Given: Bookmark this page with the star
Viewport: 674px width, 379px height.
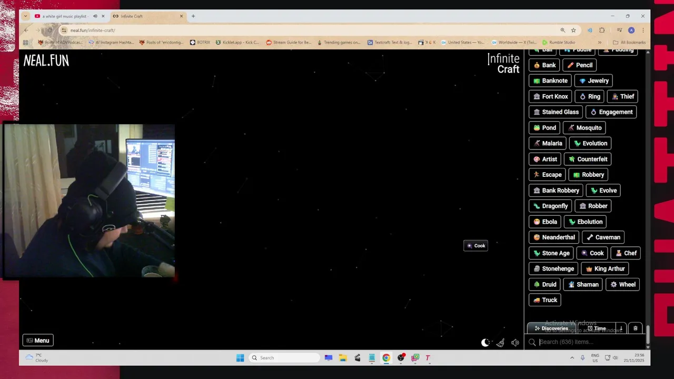Looking at the screenshot, I should tap(573, 30).
